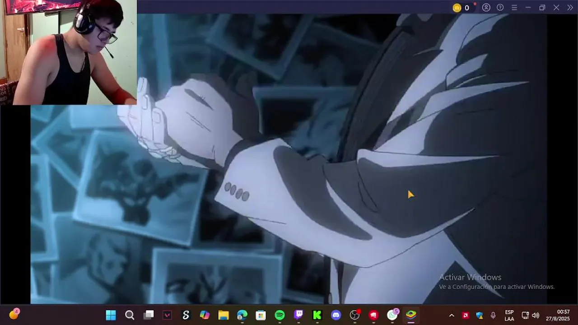Open Windows taskbar search
578x325 pixels.
[x=130, y=315]
